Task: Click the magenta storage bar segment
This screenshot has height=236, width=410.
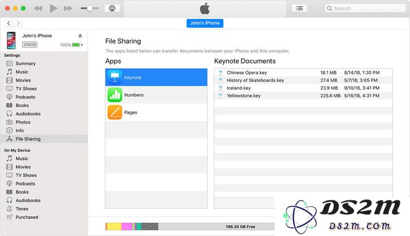Action: [x=127, y=226]
